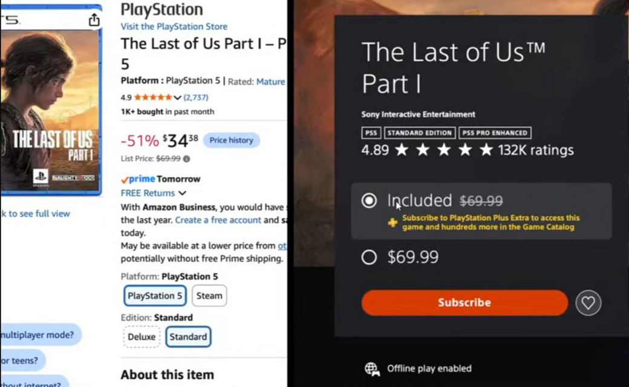This screenshot has width=629, height=387.
Task: Switch platform to Steam
Action: tap(209, 296)
